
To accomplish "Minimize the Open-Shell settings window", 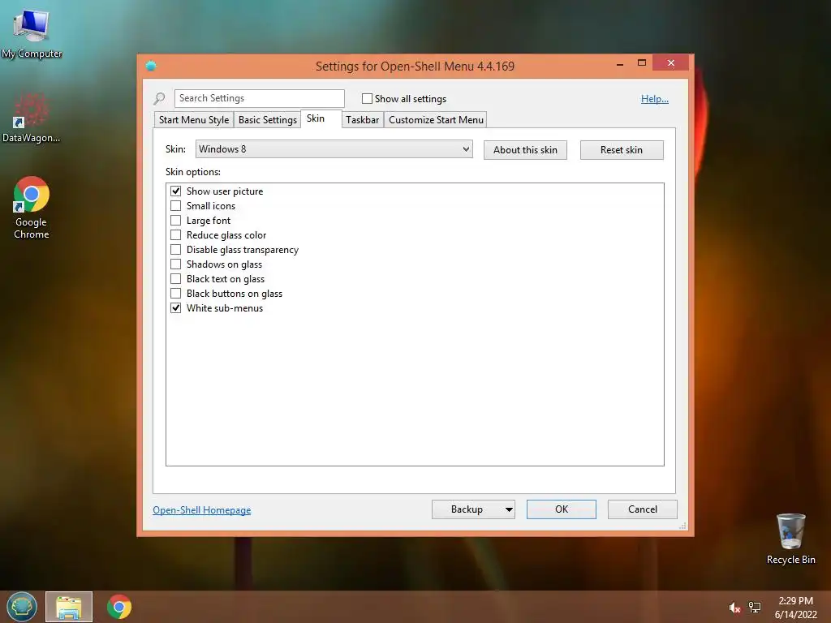I will 620,63.
